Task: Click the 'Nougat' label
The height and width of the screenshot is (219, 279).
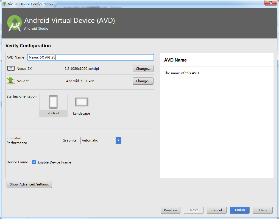Action: tap(23, 81)
